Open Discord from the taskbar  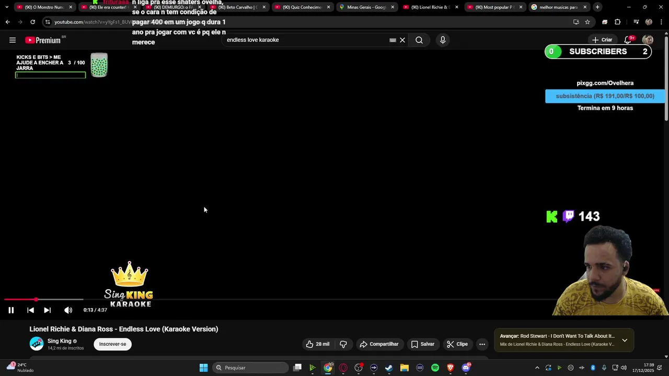point(466,368)
